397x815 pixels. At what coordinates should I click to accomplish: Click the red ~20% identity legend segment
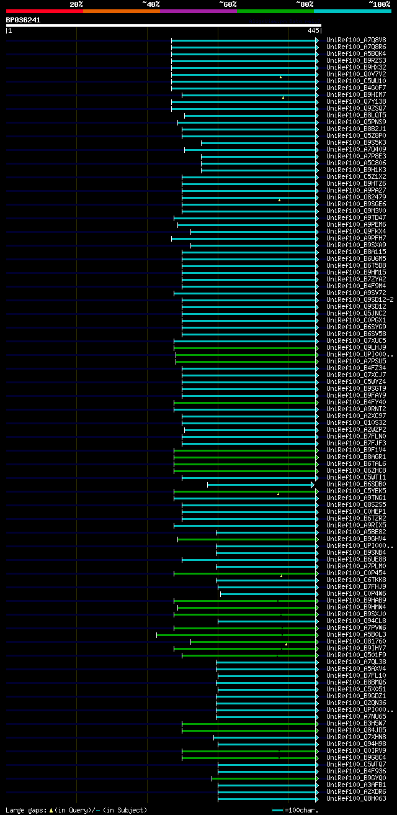(x=44, y=11)
